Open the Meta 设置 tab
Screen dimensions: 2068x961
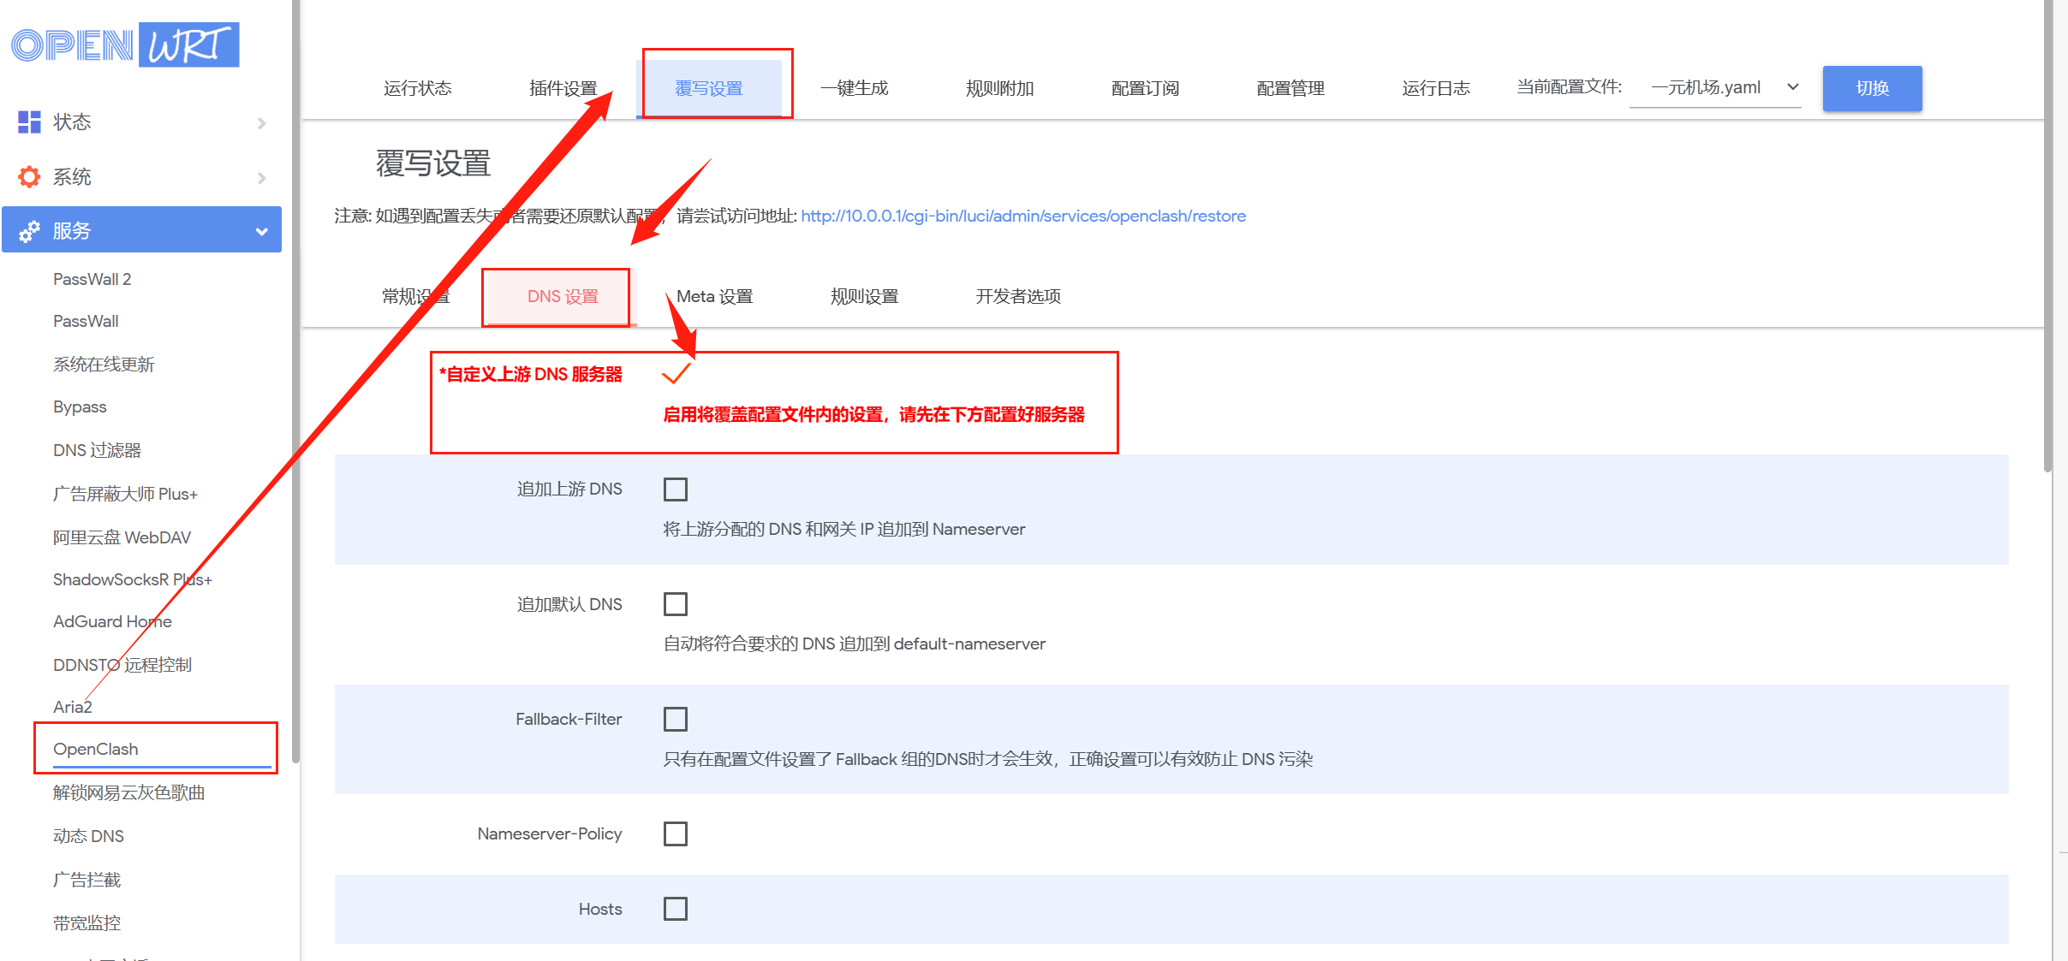714,297
